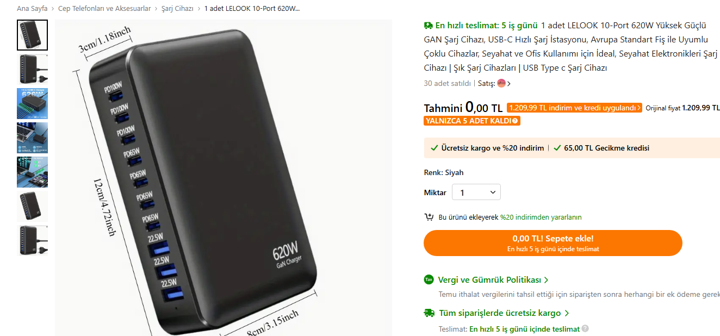Click the fast delivery truck icon in the title

[429, 26]
